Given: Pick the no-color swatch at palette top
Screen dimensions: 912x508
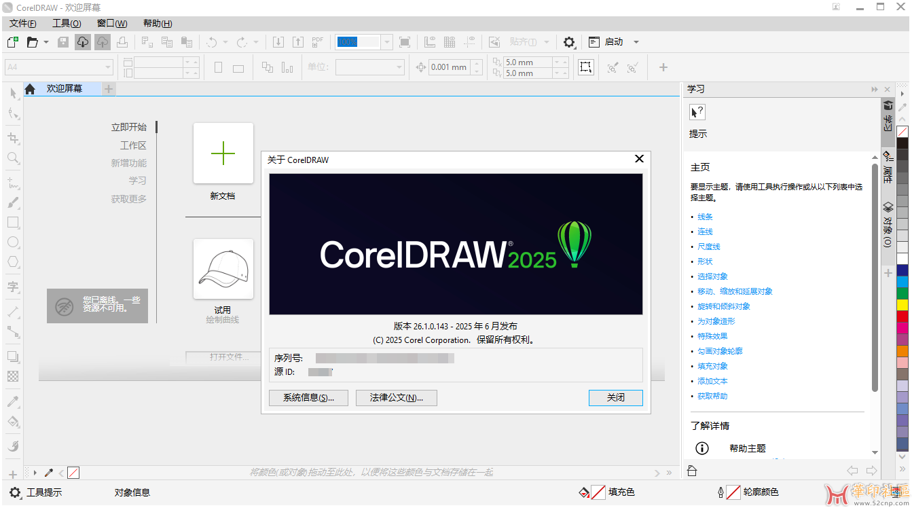Looking at the screenshot, I should click(x=902, y=132).
